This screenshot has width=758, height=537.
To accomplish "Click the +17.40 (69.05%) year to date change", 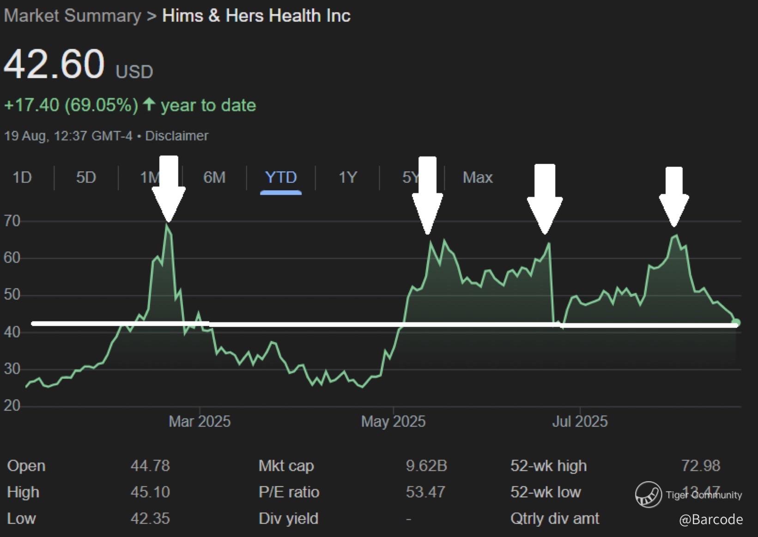I will (130, 105).
